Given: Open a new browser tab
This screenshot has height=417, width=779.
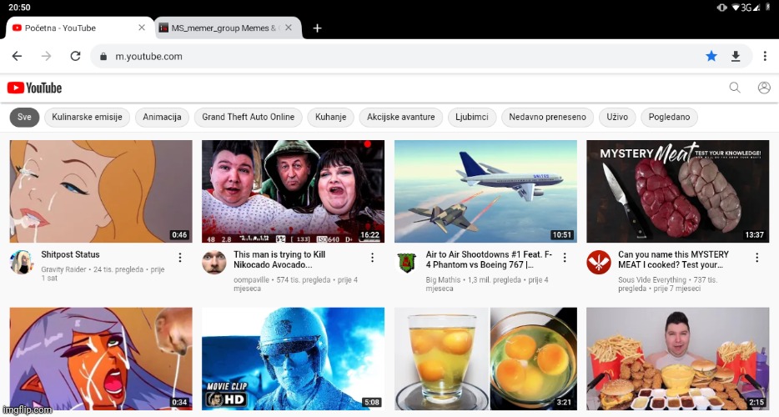Looking at the screenshot, I should 318,28.
